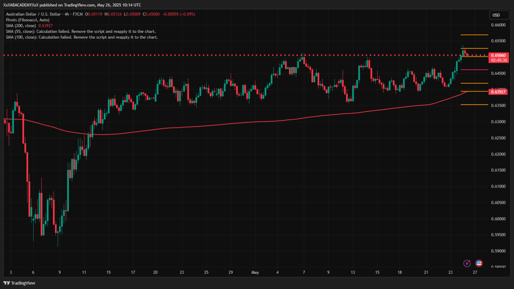Click the SMA 200 legend value 0.63927
Screen dimensions: 514x289
(x=46, y=26)
